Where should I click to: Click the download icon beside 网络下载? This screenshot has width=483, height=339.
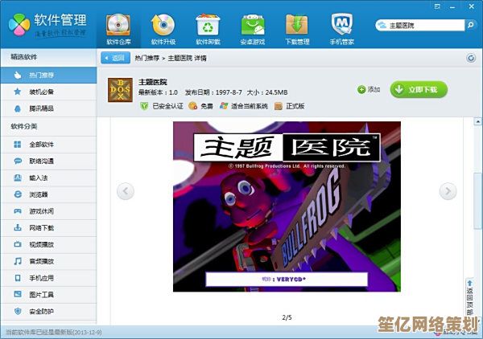coord(18,228)
